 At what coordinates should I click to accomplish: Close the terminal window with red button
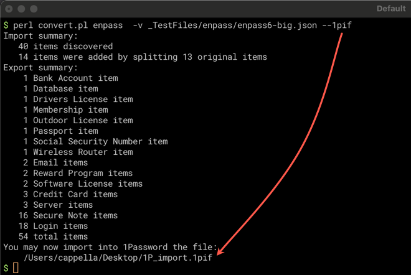[8, 9]
